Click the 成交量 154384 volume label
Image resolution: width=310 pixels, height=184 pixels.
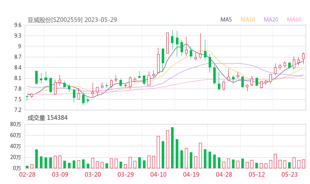click(47, 118)
